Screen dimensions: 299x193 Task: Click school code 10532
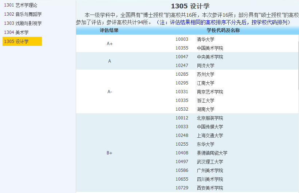tap(182, 109)
